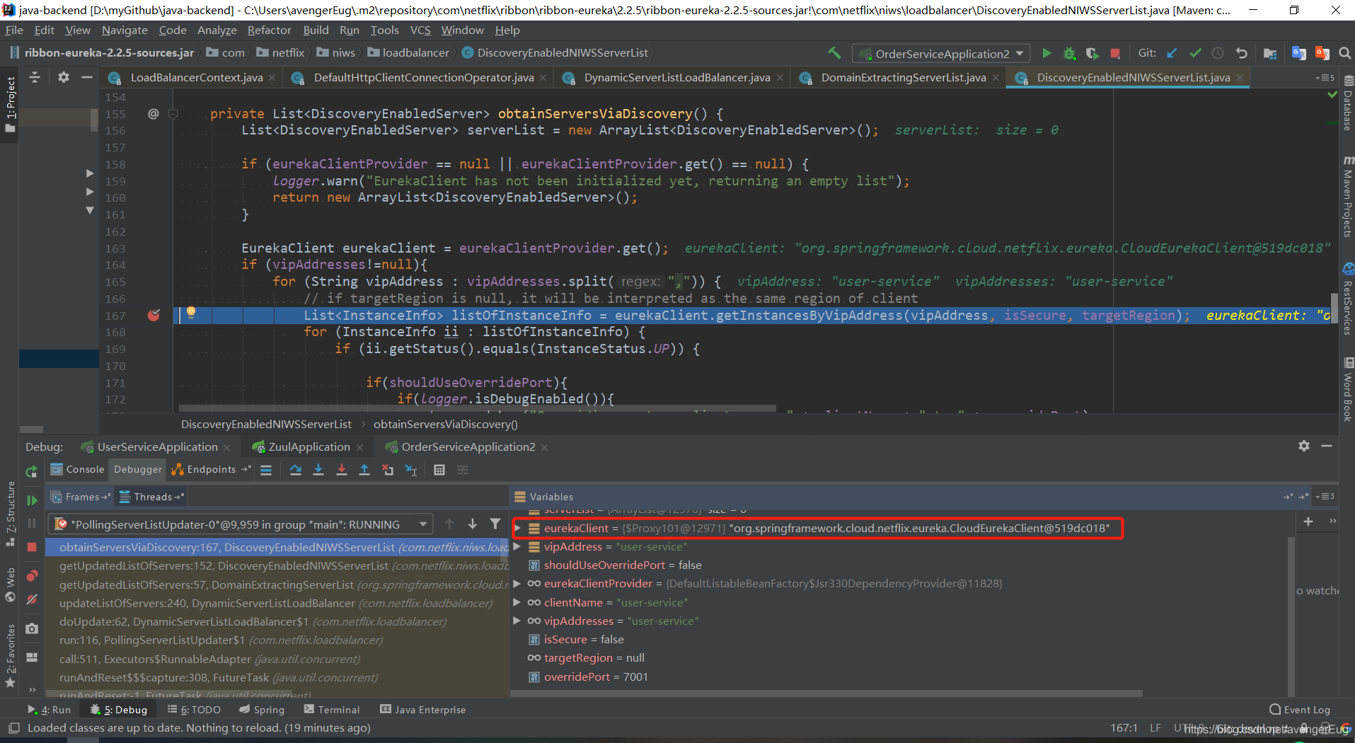Viewport: 1355px width, 743px height.
Task: Expand clientName variable node
Action: (517, 602)
